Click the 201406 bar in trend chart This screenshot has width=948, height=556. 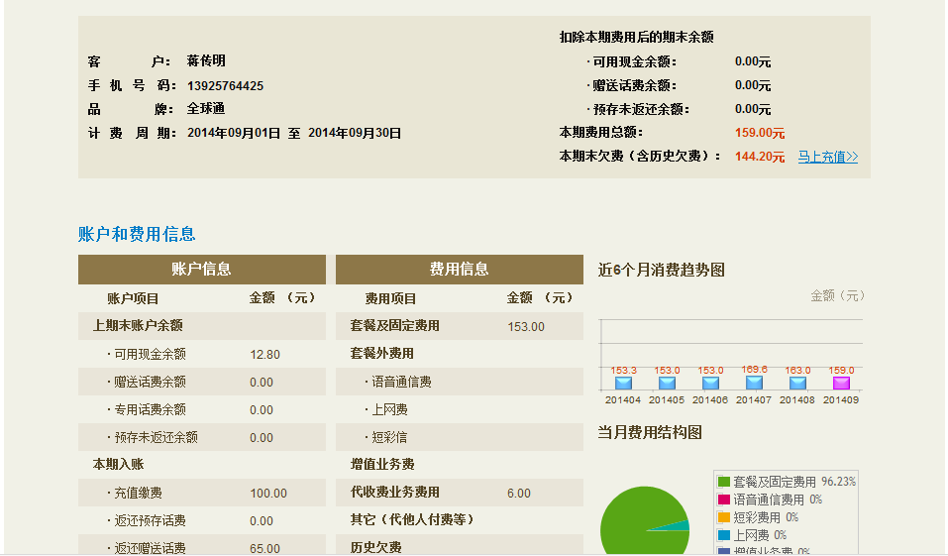(710, 383)
